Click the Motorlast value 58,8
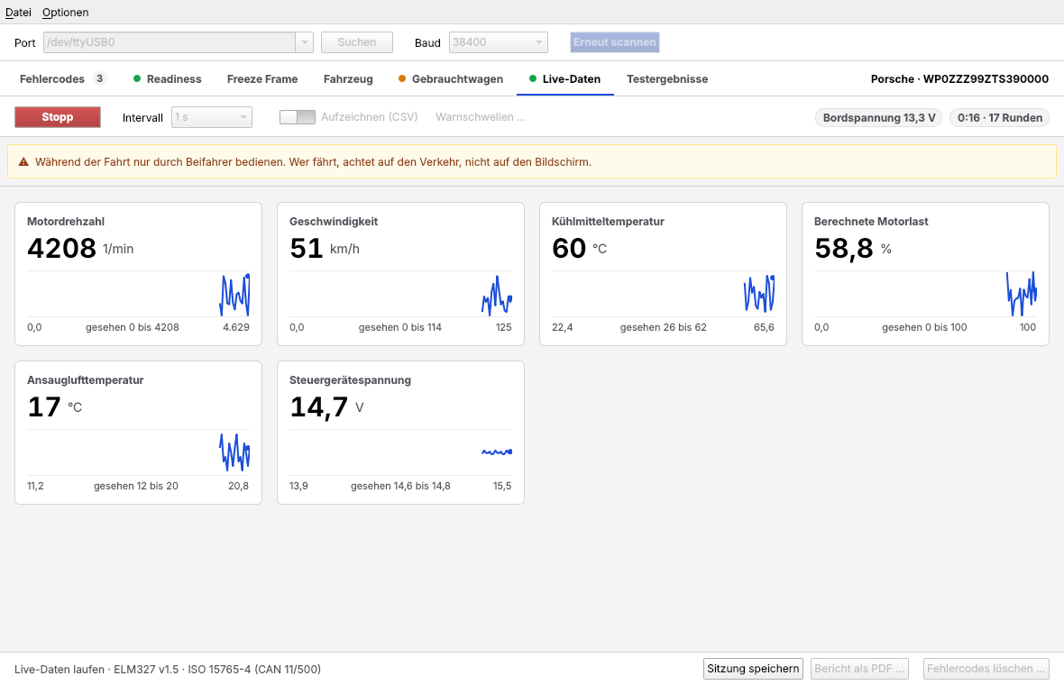Viewport: 1064px width, 685px height. pyautogui.click(x=843, y=249)
